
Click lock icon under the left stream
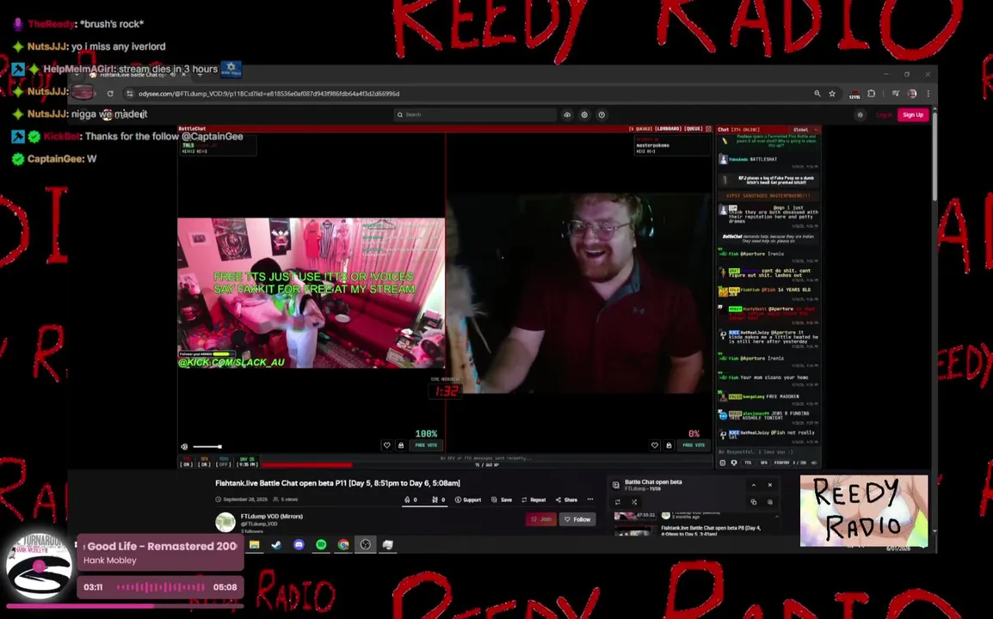coord(401,445)
